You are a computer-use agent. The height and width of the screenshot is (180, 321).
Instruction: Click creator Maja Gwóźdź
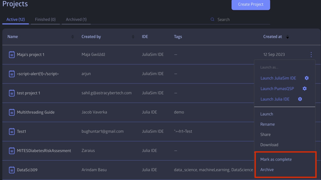93,55
